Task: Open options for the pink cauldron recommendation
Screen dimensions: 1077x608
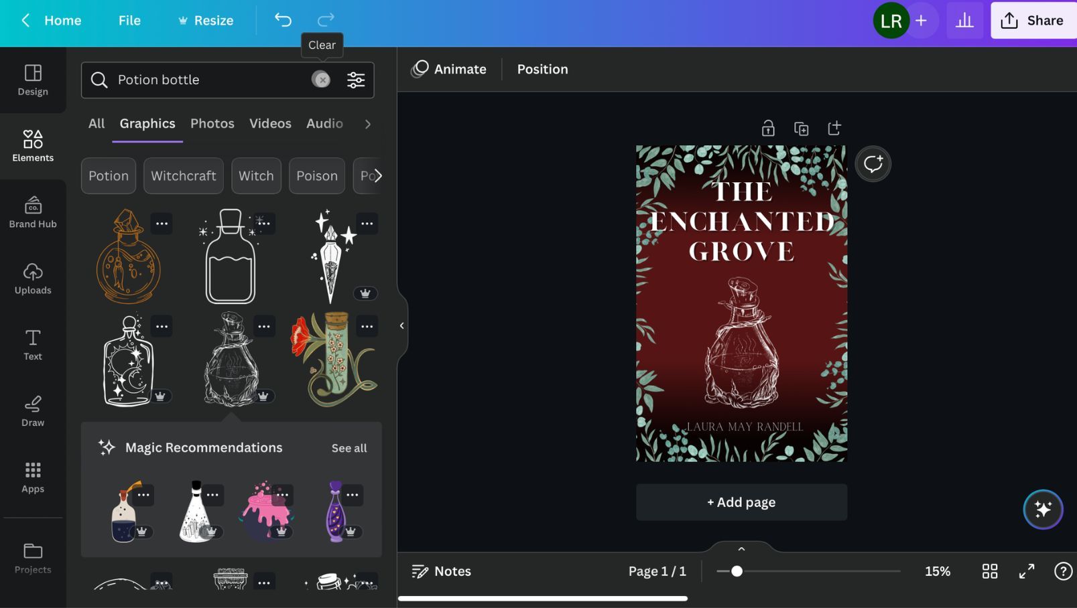Action: [x=282, y=495]
